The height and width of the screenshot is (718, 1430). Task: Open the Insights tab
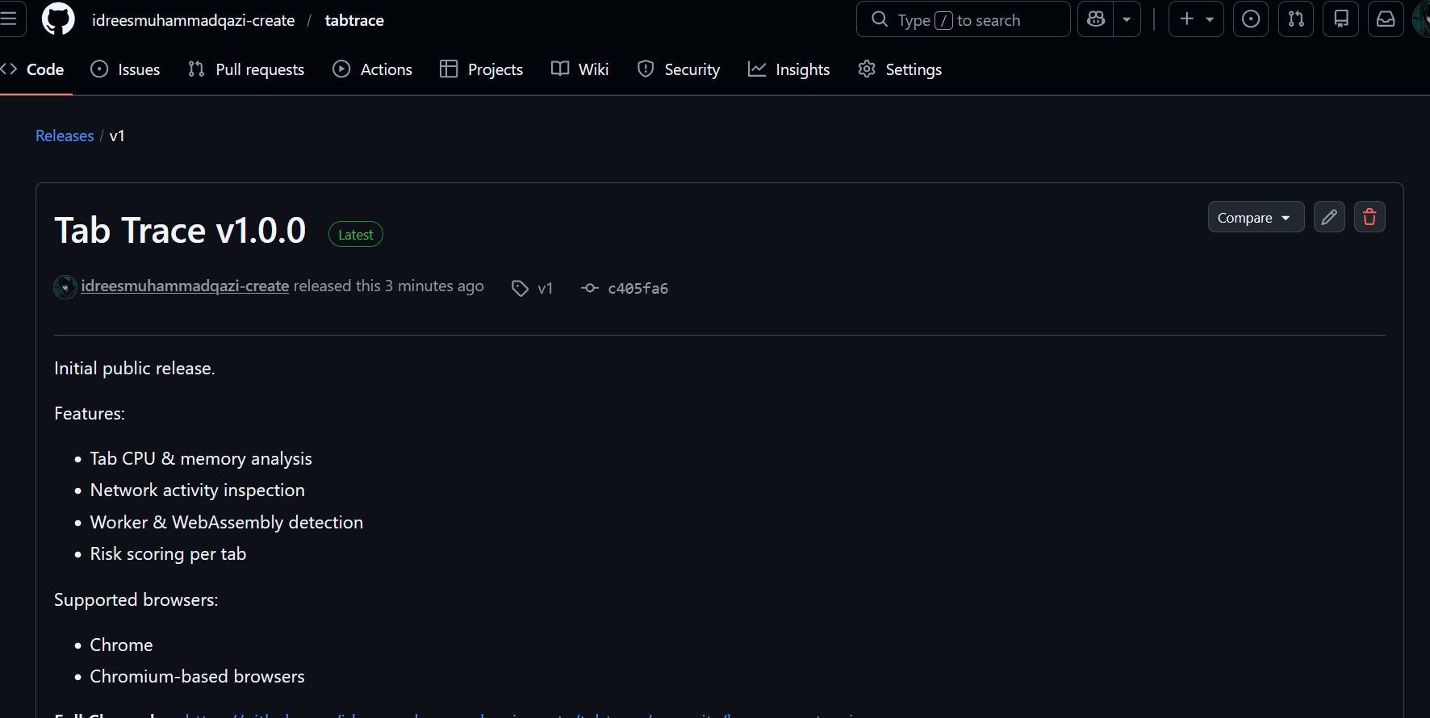tap(789, 69)
